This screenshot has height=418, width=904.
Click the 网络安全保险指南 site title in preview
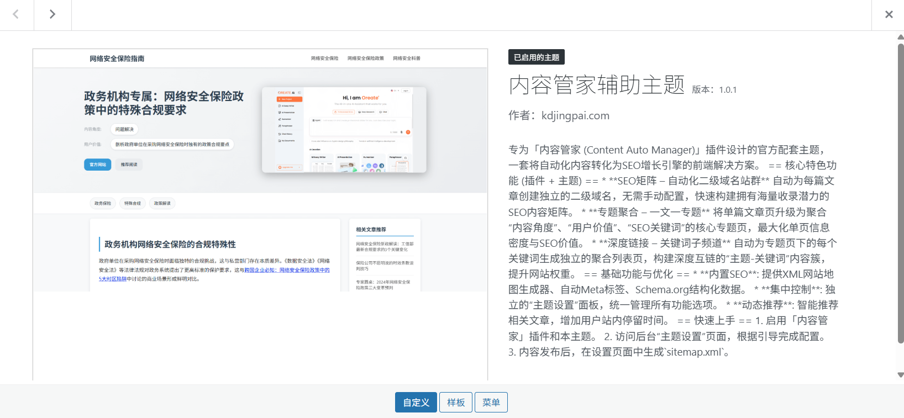117,59
